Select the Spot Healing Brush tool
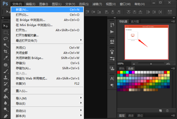 click(x=6, y=65)
